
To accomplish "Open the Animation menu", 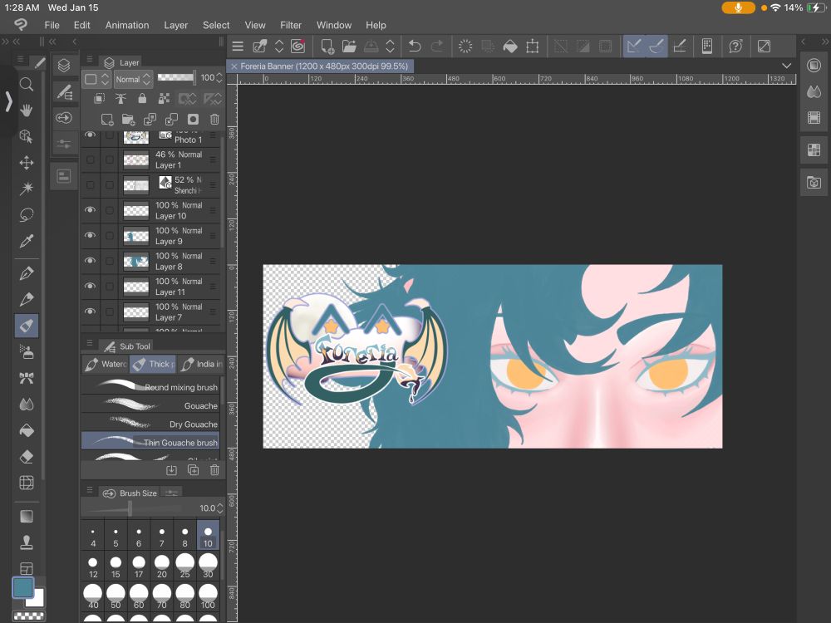I will click(x=127, y=25).
